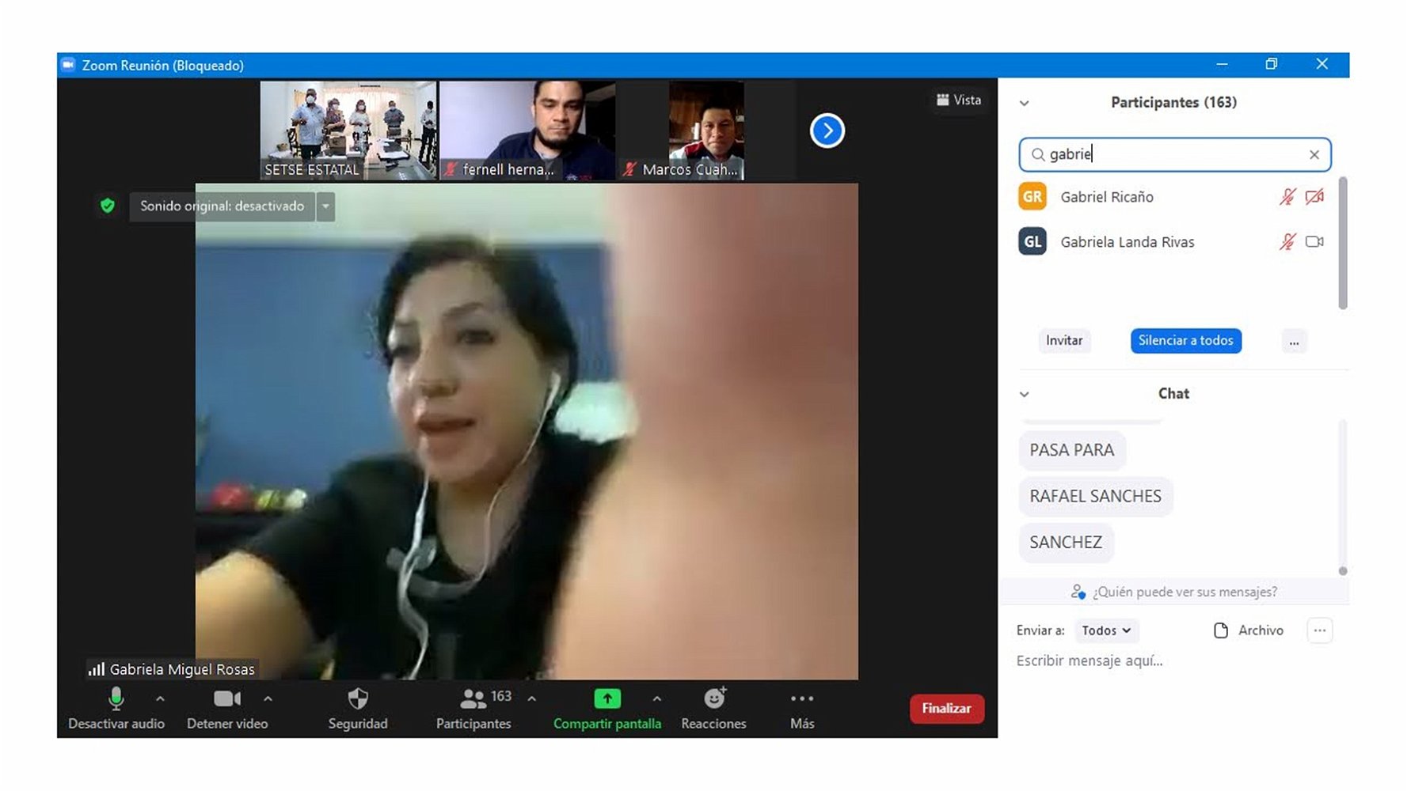Screen dimensions: 1407x791
Task: Click the microphone Desactivar audio icon
Action: (x=116, y=698)
